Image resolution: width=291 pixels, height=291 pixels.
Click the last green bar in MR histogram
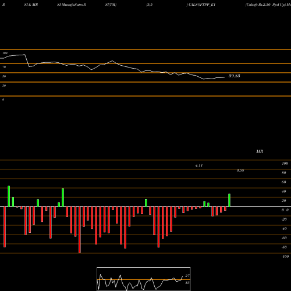(x=229, y=200)
